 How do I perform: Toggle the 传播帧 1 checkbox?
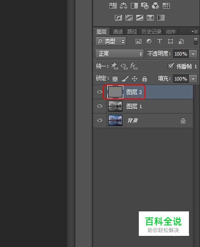(171, 66)
